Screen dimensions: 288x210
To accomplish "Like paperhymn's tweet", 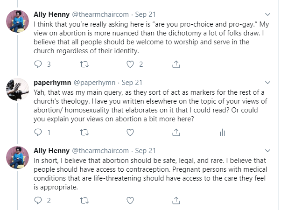I will point(130,133).
